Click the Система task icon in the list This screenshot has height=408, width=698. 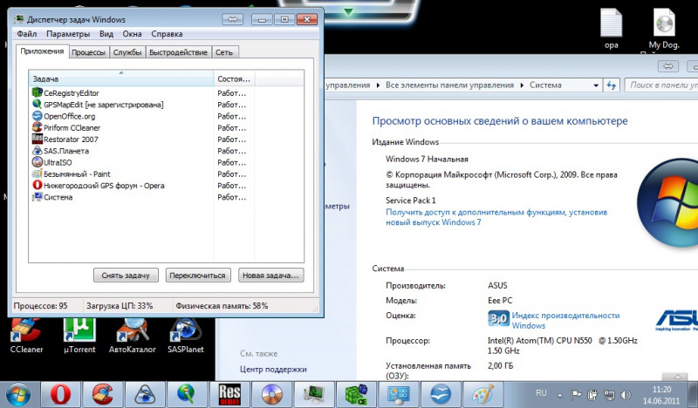(x=37, y=197)
